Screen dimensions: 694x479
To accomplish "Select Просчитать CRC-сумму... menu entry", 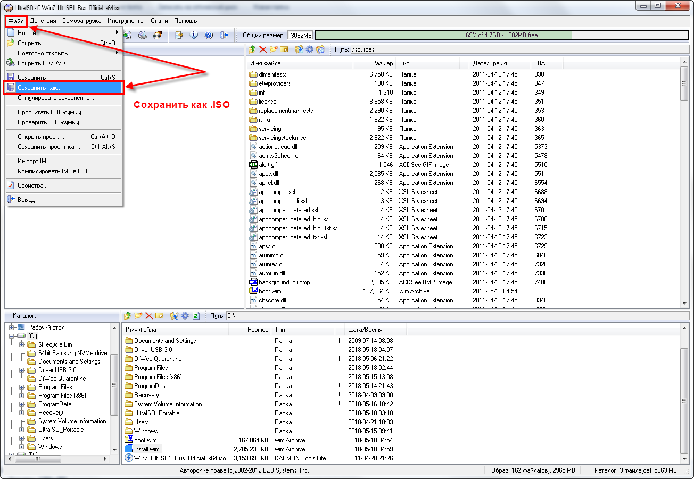I will 64,112.
